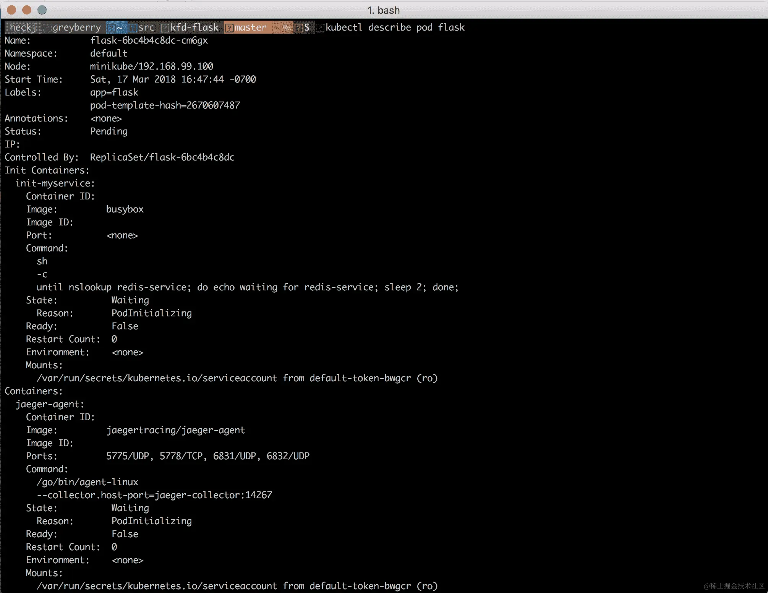Click the minikube/192.168.99.100 node value
Screen dimensions: 768x593
(151, 66)
